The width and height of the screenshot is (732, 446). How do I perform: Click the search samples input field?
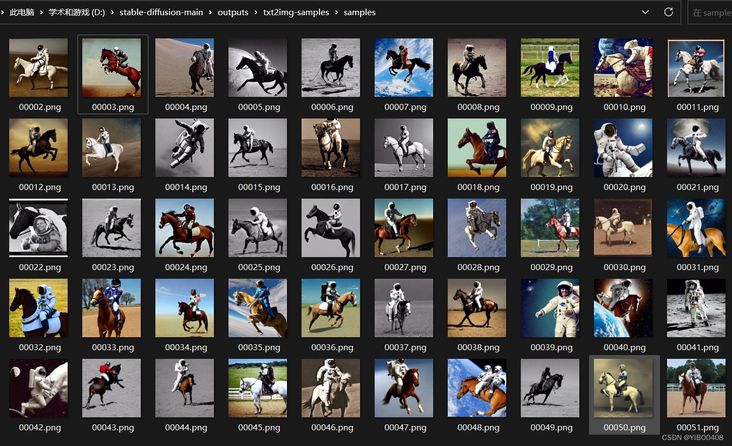710,12
